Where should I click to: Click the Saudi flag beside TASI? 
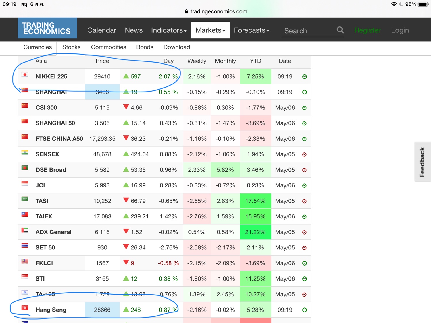(x=25, y=199)
